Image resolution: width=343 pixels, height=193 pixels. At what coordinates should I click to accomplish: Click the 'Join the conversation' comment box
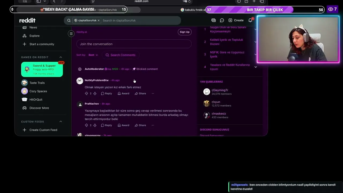[x=134, y=44]
